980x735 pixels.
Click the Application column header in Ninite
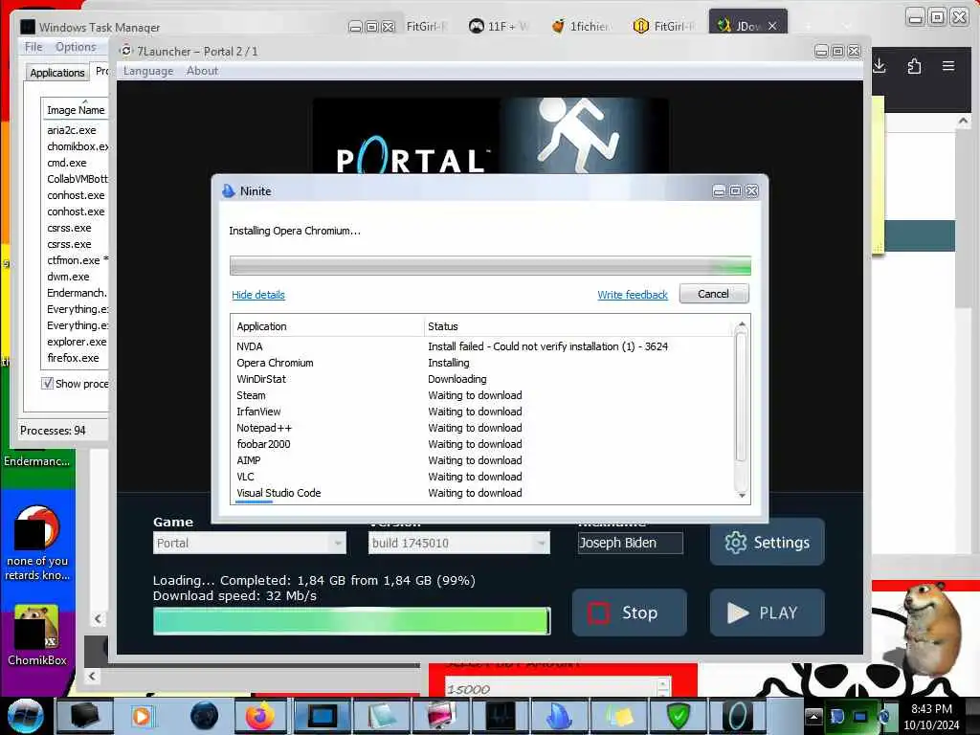click(x=328, y=325)
